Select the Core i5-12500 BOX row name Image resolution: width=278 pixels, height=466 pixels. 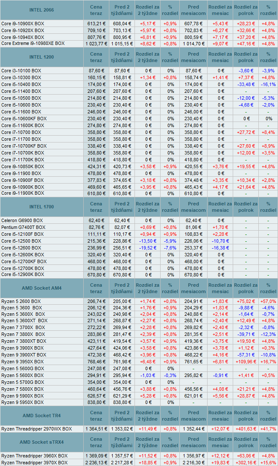click(21, 241)
